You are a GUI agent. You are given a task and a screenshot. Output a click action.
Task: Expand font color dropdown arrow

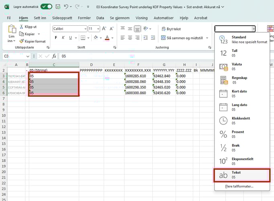click(x=112, y=38)
